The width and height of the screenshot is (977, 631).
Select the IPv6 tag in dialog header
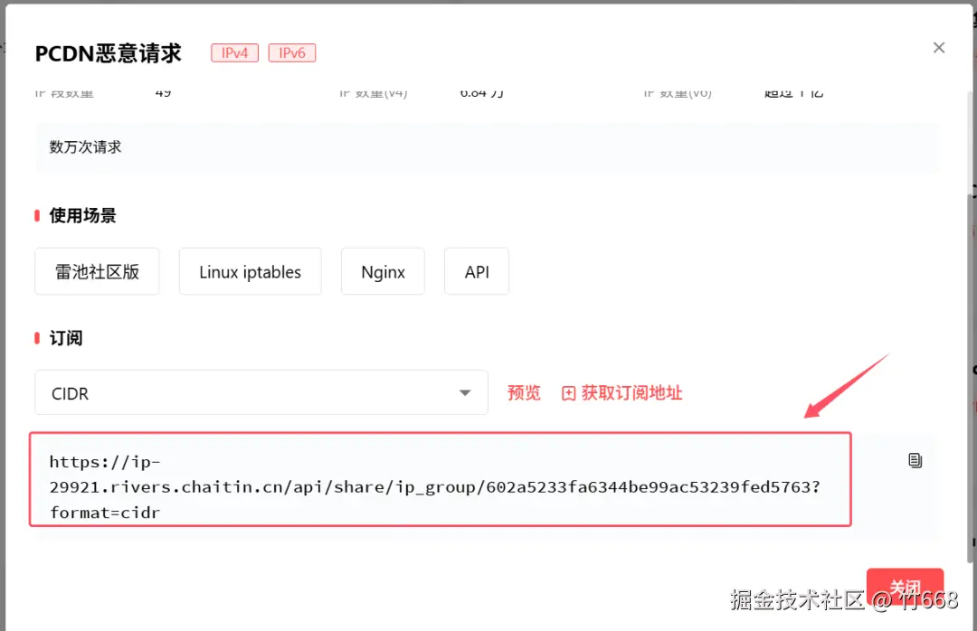pos(291,52)
